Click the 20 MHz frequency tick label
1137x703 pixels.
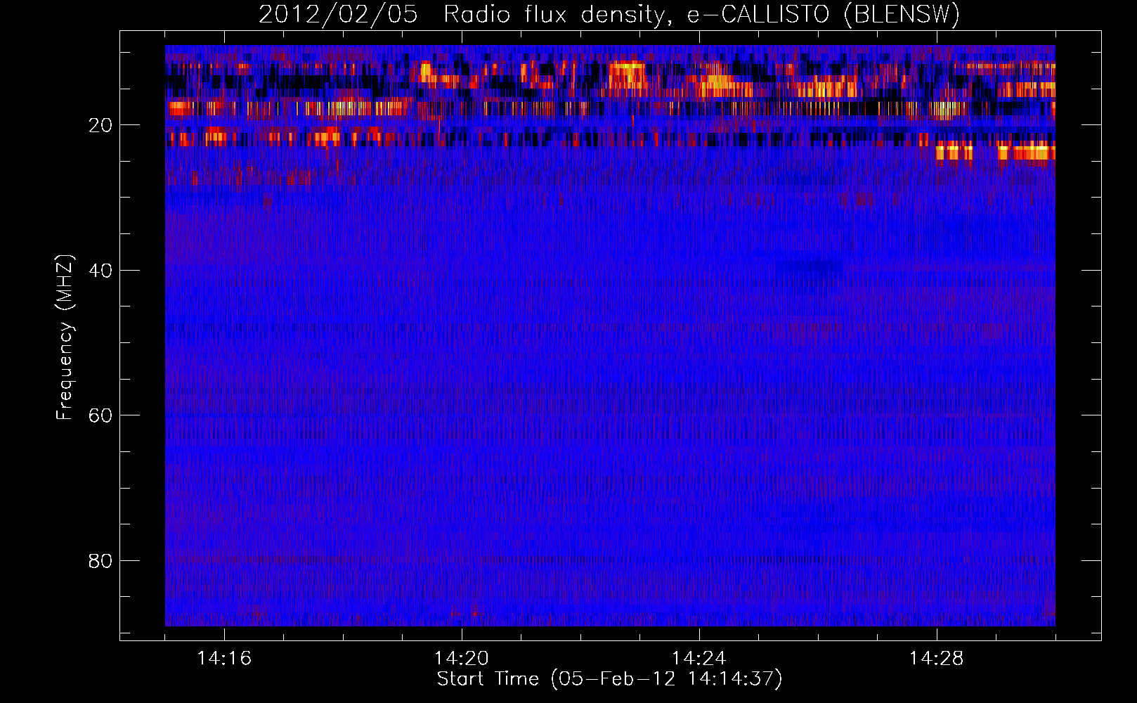coord(100,125)
